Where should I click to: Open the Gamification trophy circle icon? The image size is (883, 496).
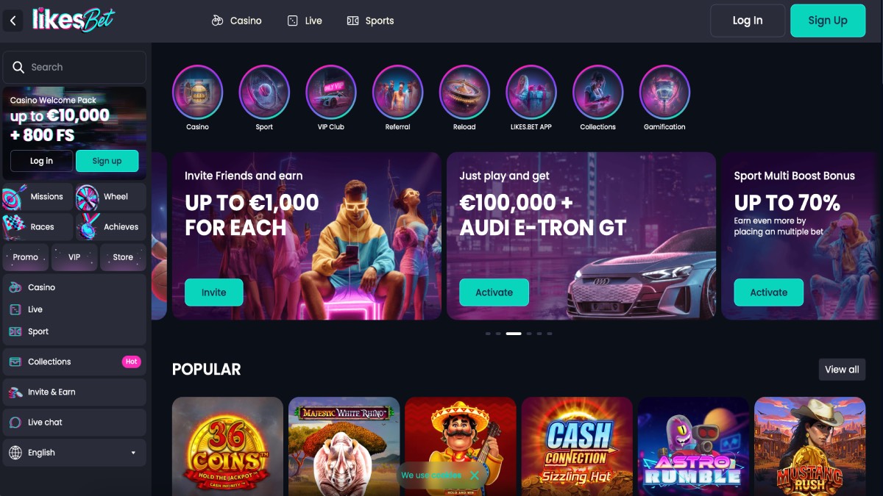pos(664,91)
